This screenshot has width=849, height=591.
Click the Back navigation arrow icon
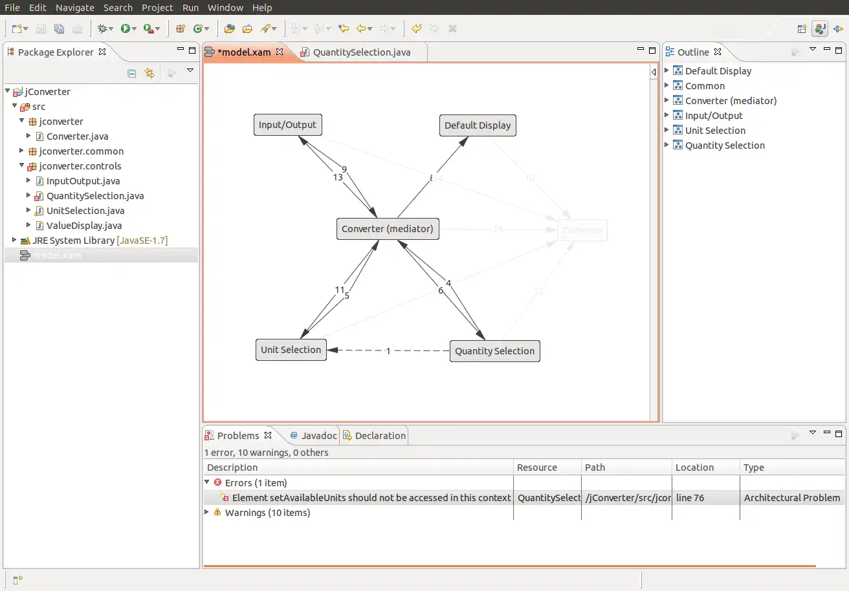click(361, 28)
